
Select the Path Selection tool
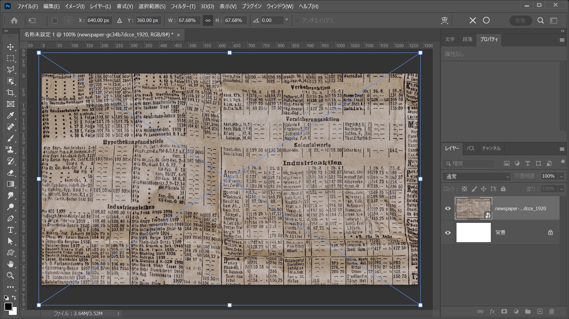[x=11, y=241]
